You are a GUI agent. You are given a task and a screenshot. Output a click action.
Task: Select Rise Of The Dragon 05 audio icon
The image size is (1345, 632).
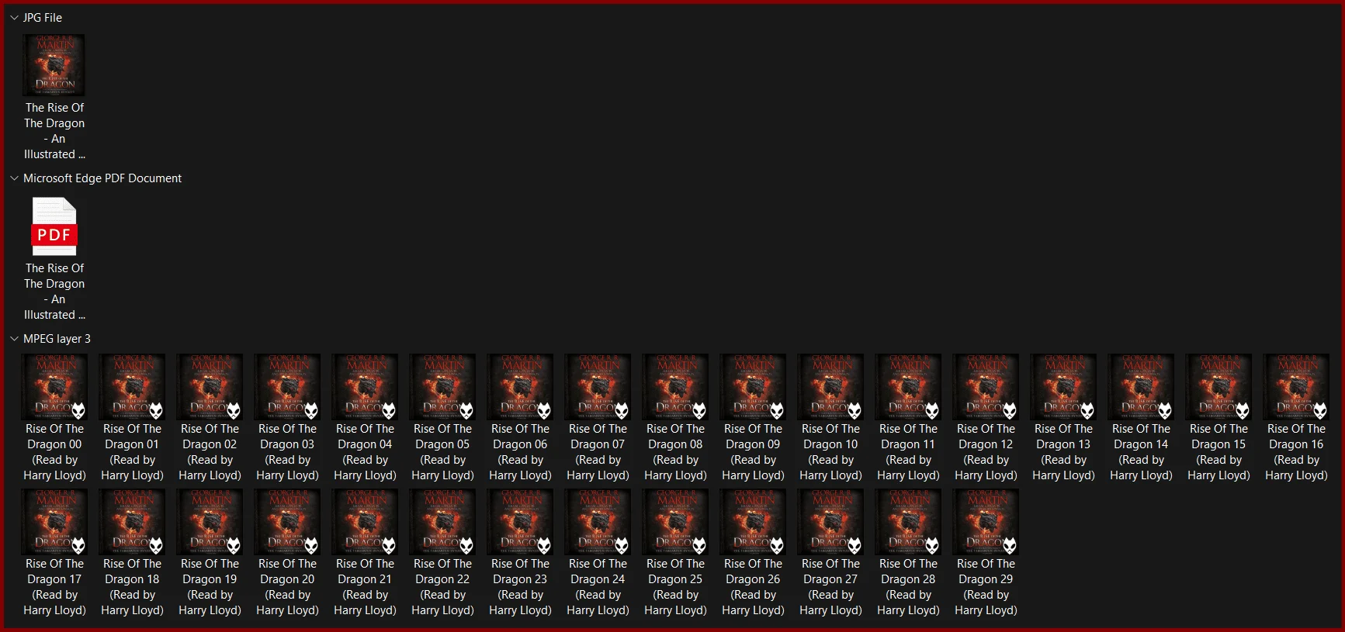click(442, 387)
